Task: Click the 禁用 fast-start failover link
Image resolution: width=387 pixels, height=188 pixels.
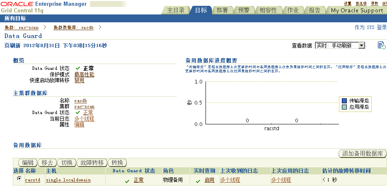Action: [79, 81]
